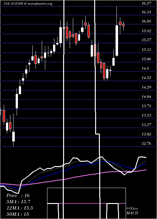Click the Price : 16 readout

18,196
